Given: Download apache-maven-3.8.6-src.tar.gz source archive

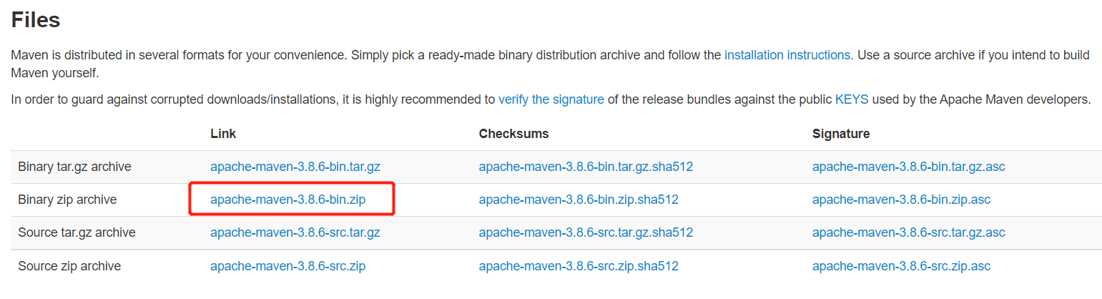Looking at the screenshot, I should point(295,232).
